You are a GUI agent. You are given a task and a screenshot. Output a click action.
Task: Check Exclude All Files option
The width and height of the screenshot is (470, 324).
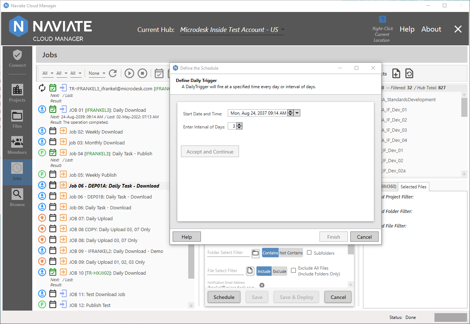point(293,271)
